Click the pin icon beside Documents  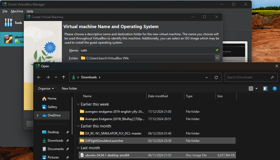pyautogui.click(x=67, y=149)
